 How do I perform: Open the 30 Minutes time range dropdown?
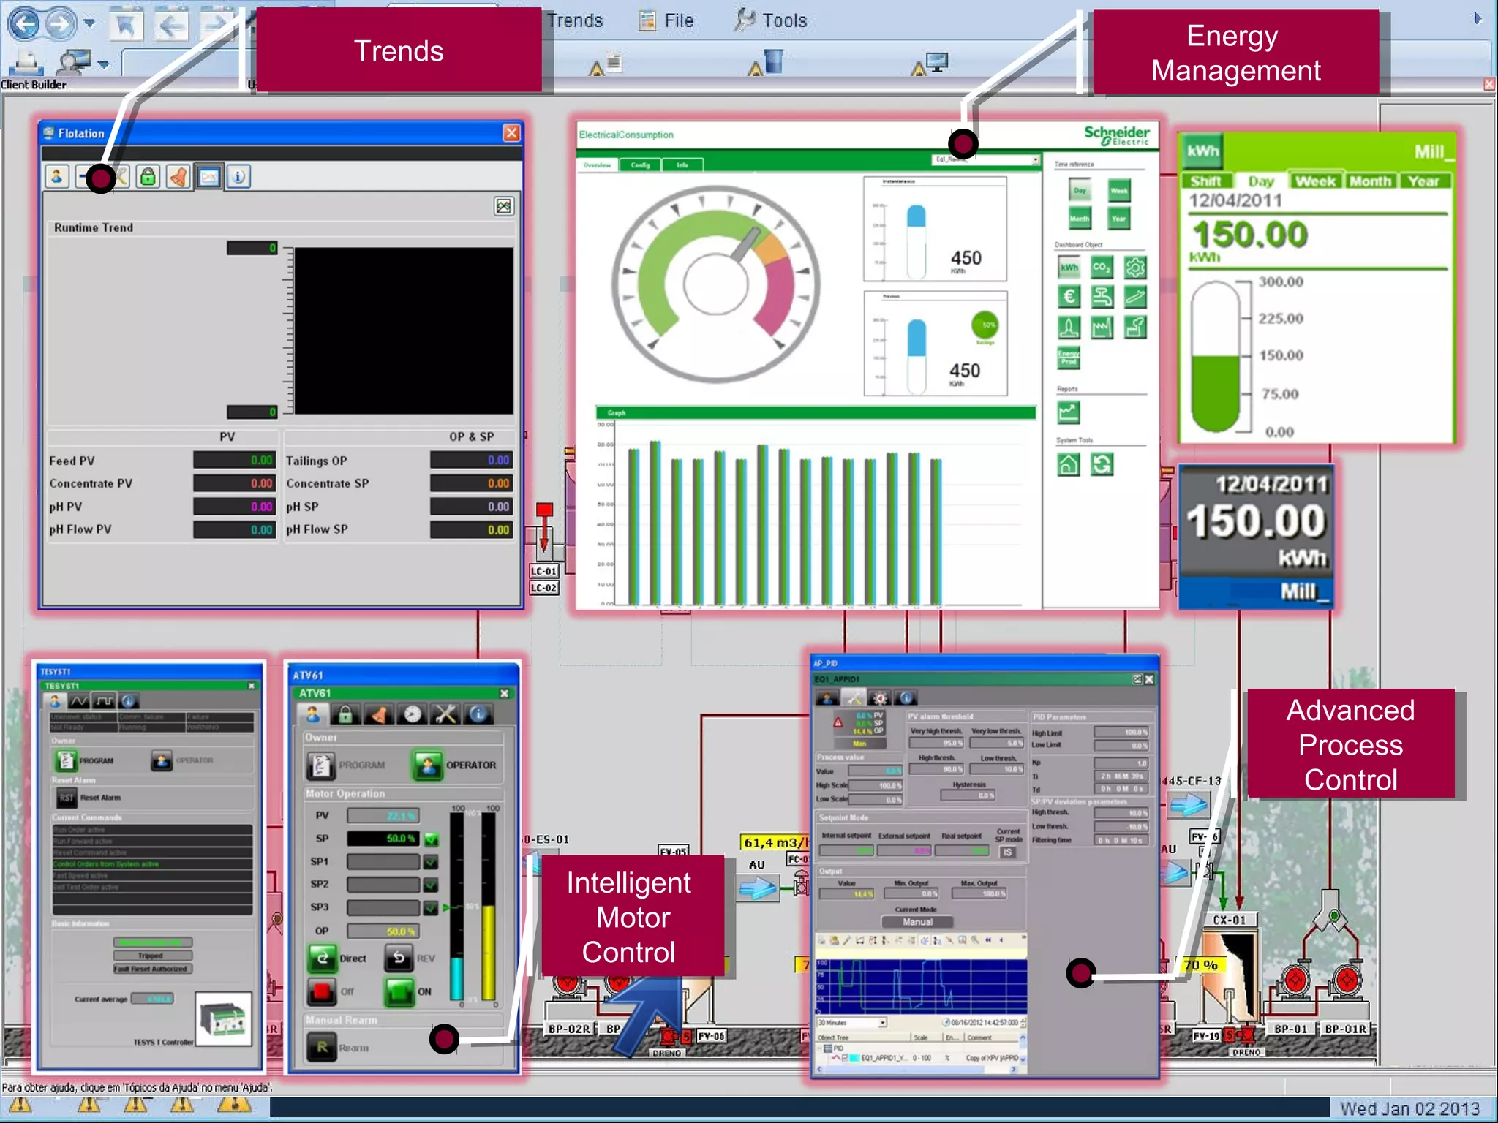tap(883, 1022)
